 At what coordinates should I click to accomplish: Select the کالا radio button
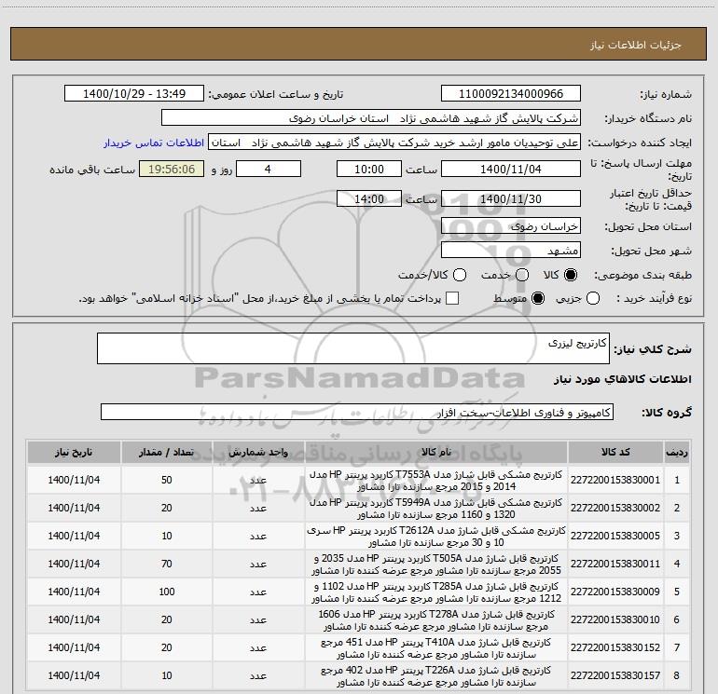coord(571,275)
